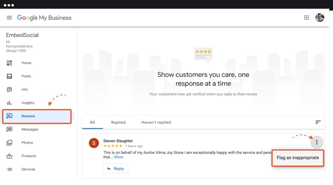Open the Photos section icon
Screen dimensions: 333x185
(x=9, y=143)
